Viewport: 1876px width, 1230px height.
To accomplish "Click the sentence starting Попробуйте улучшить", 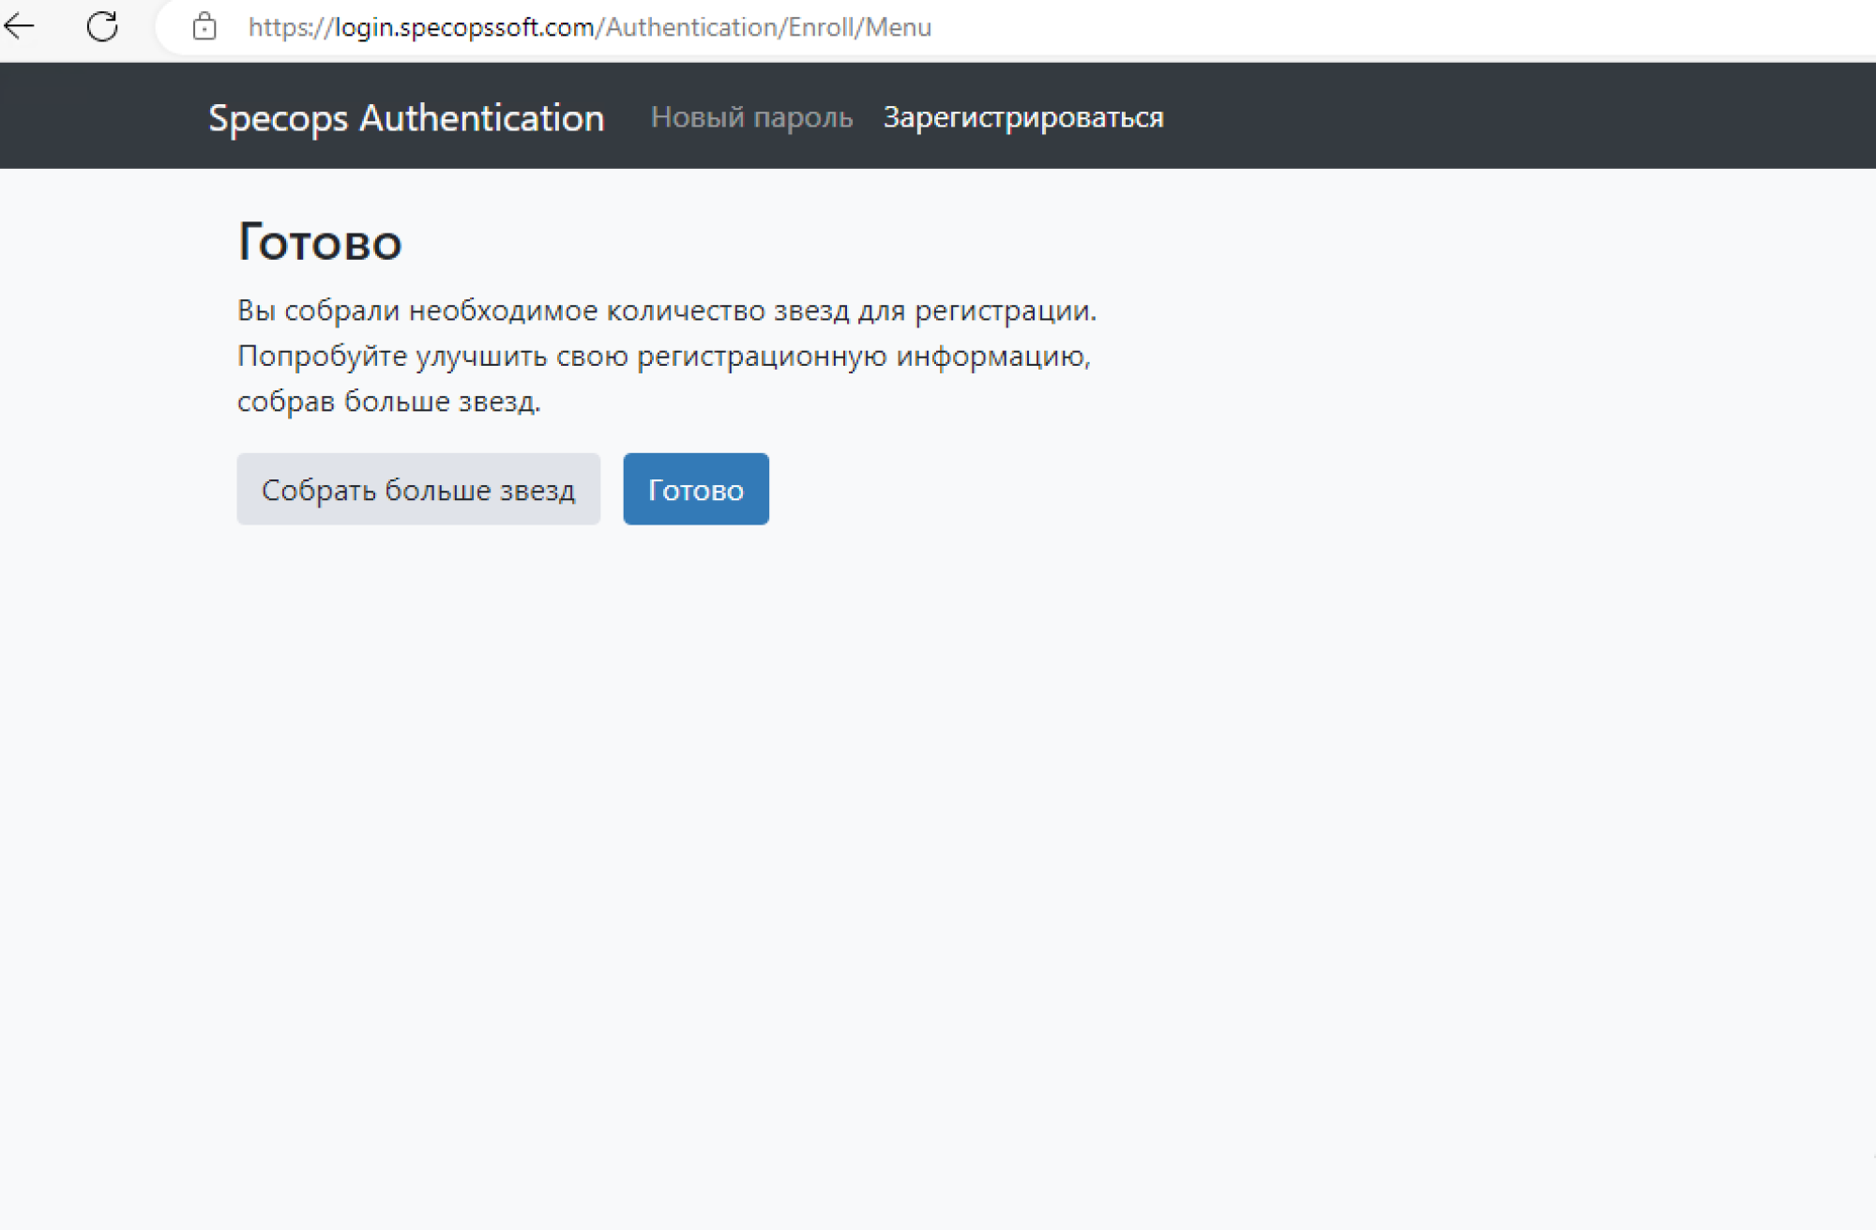I will 662,357.
